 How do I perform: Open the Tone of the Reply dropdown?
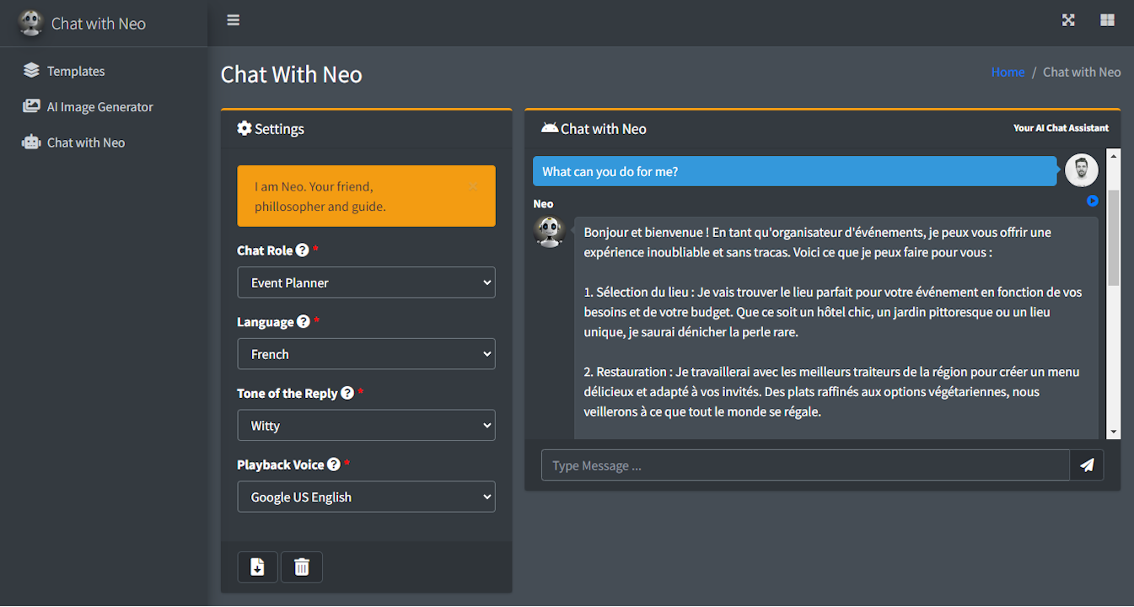point(366,425)
